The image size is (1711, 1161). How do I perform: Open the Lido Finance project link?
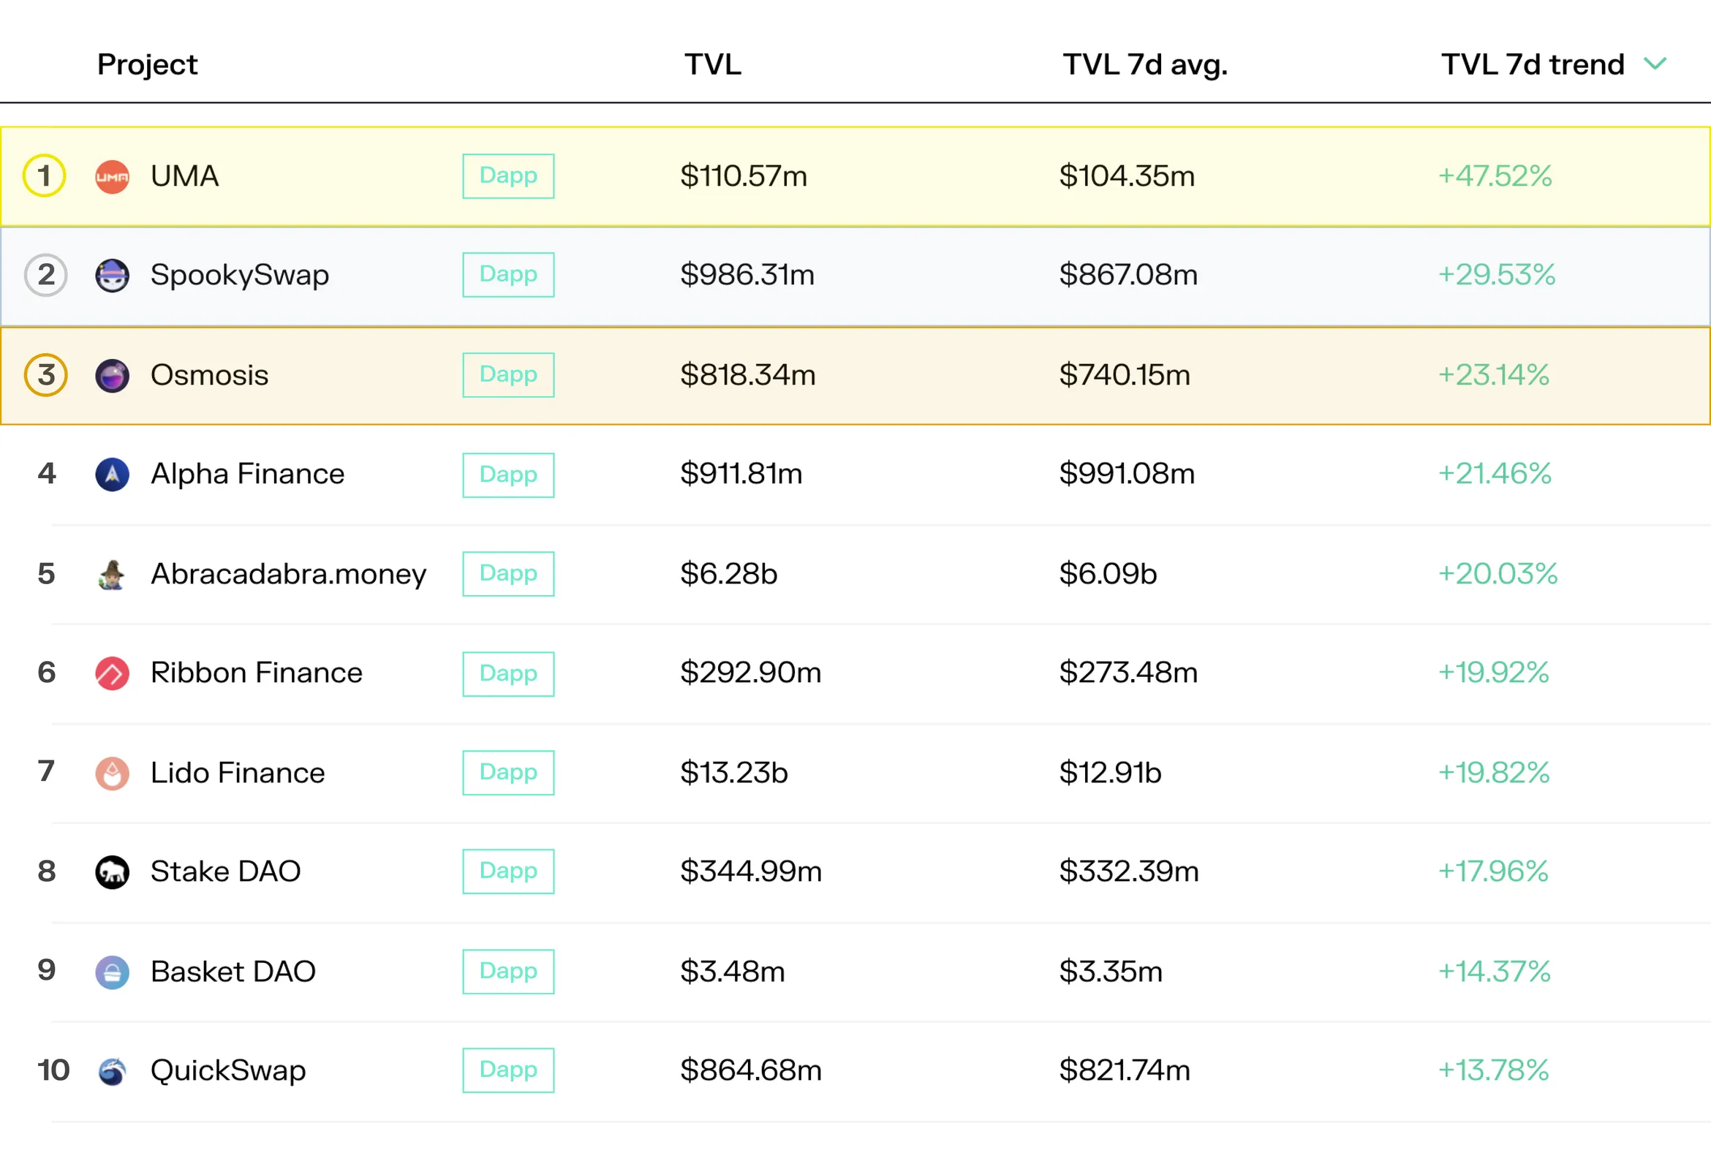(237, 773)
